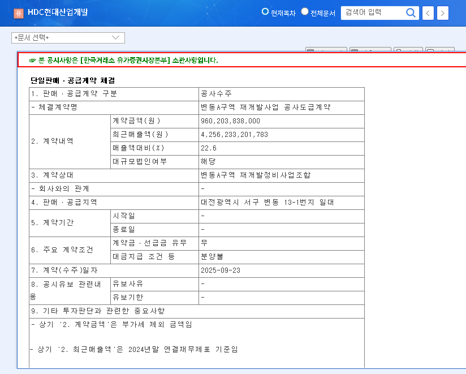The height and width of the screenshot is (374, 466).
Task: Click the 체결계약명 row label
Action: click(54, 107)
